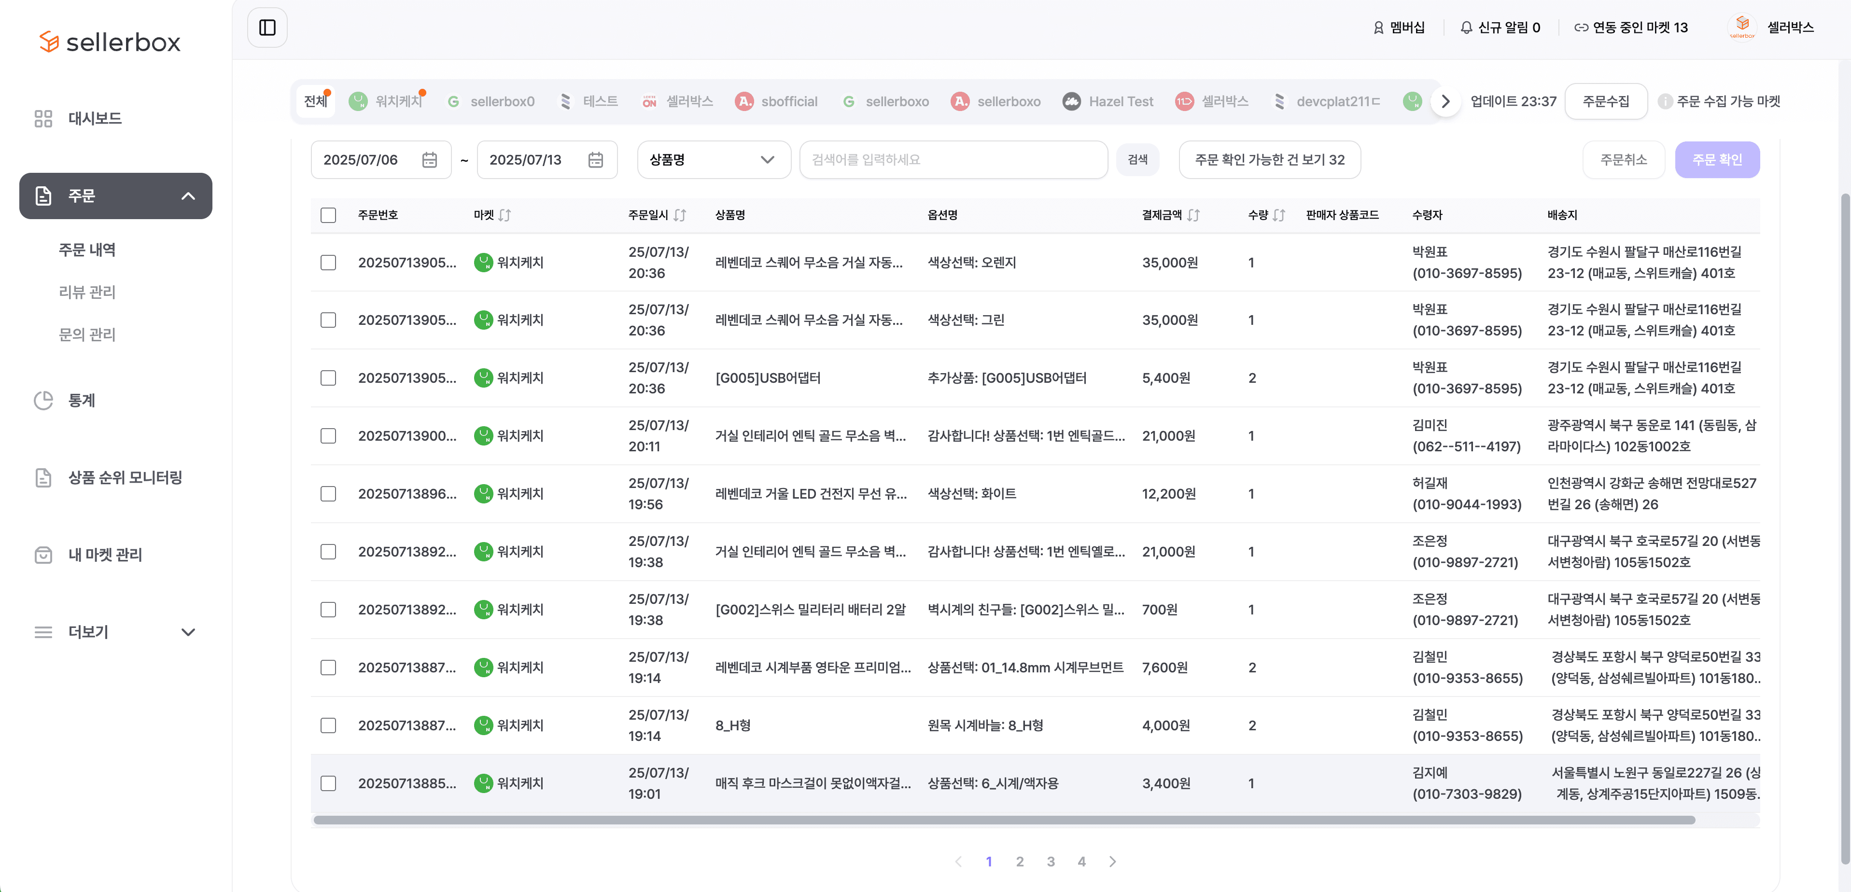This screenshot has height=892, width=1851.
Task: Click the horizontal table scrollbar
Action: [1004, 820]
